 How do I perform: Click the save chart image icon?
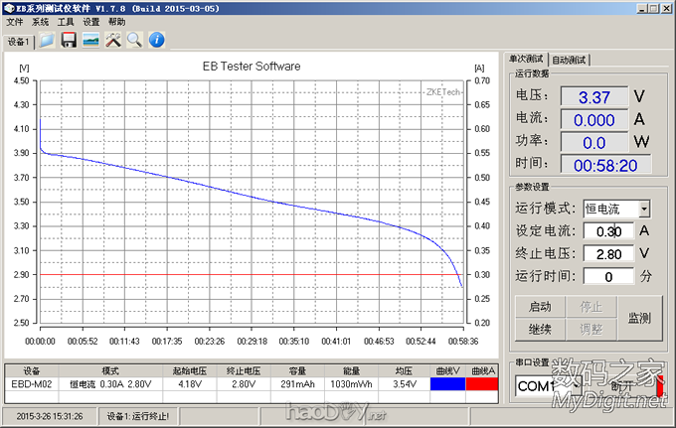[x=90, y=41]
